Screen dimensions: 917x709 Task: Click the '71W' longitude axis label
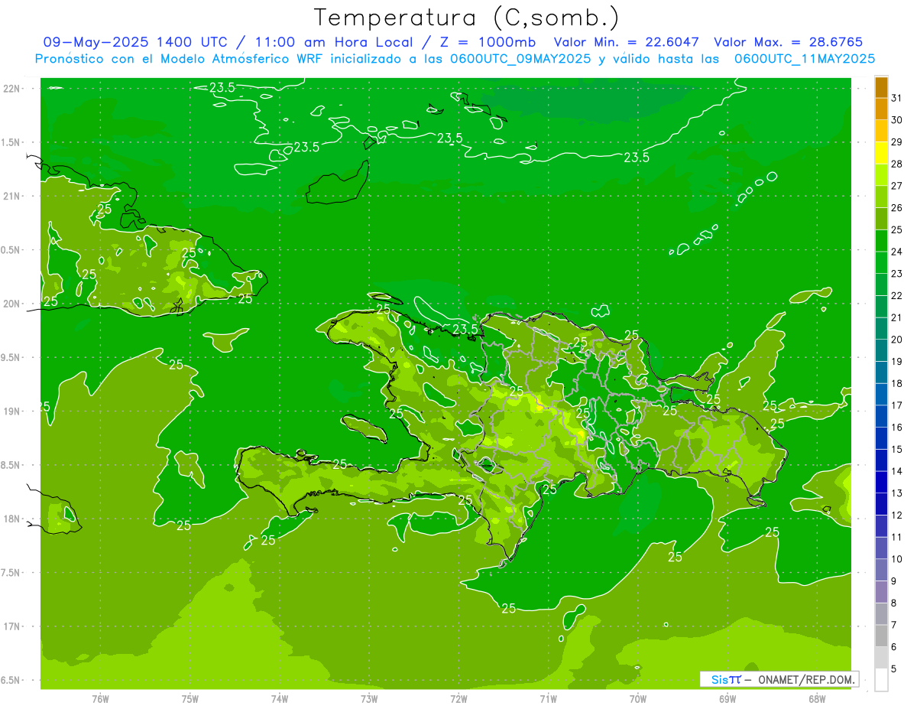pos(548,699)
